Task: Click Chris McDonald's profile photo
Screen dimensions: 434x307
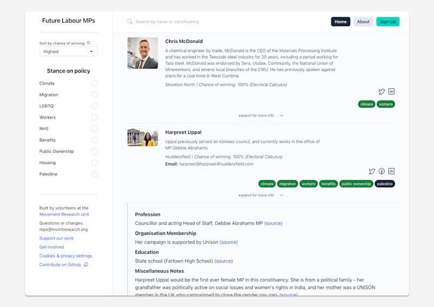Action: click(143, 53)
